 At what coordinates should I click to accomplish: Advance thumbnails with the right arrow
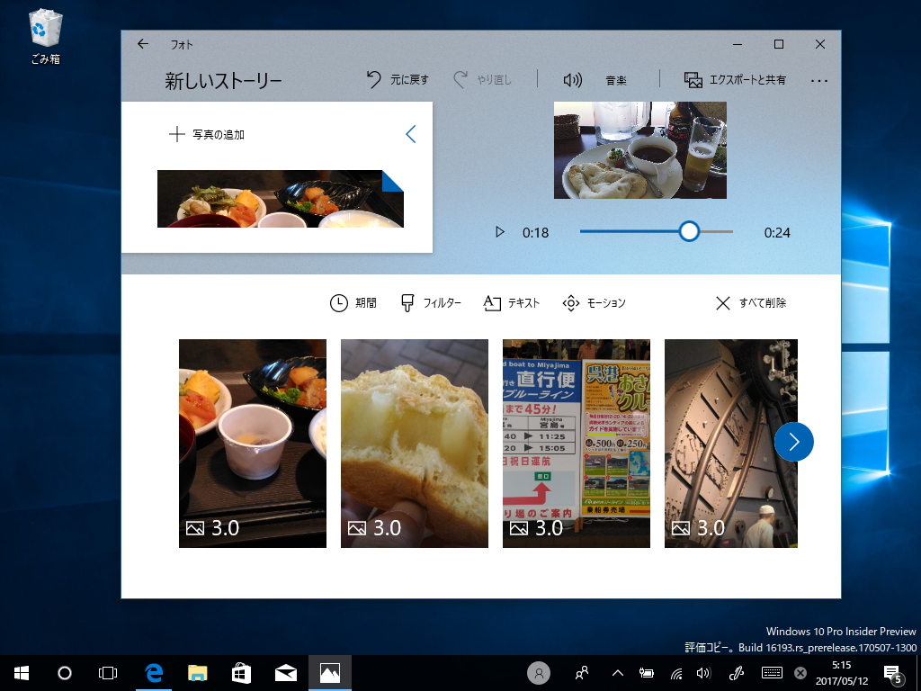tap(794, 442)
